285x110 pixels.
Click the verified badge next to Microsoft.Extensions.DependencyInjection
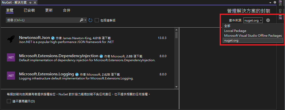coord(101,56)
